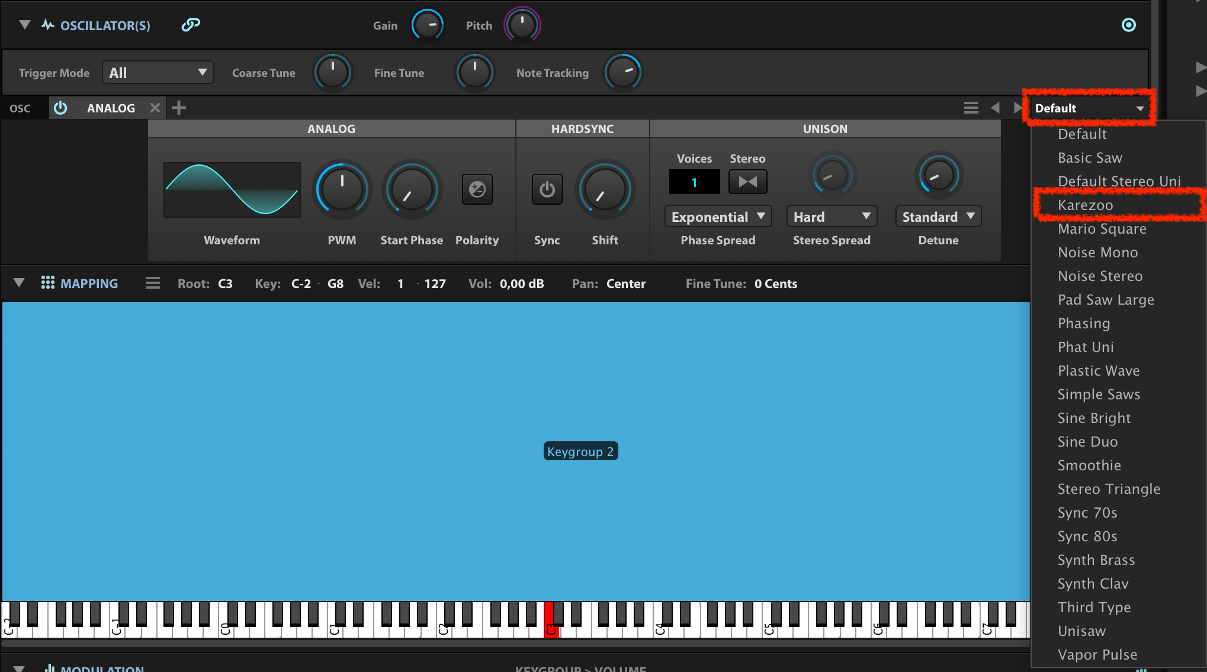Screen dimensions: 1207x672
Task: Toggle the ANALOG oscillator power icon
Action: (x=60, y=108)
